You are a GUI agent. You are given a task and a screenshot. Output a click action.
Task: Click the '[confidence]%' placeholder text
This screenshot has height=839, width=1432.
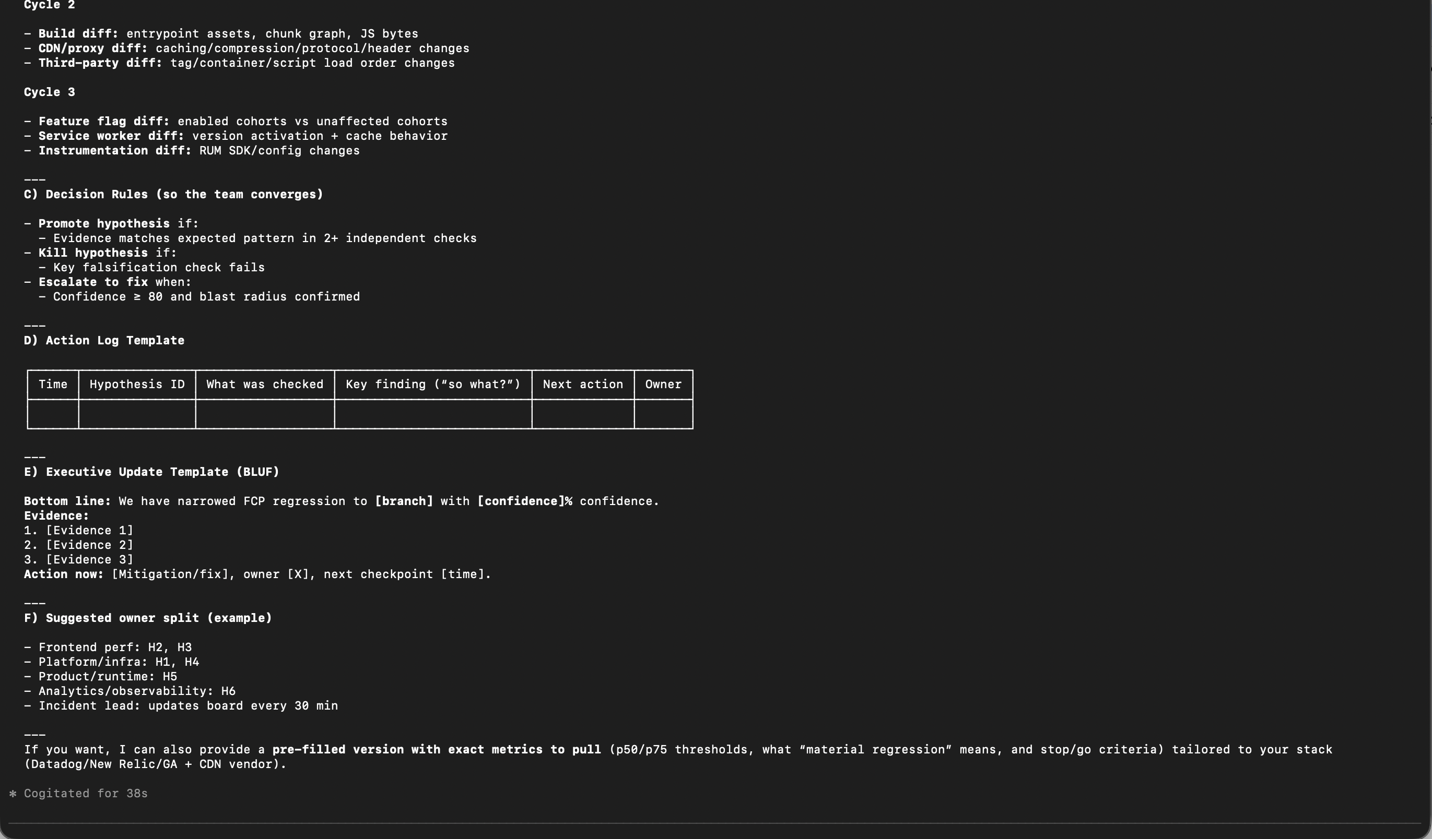coord(524,501)
